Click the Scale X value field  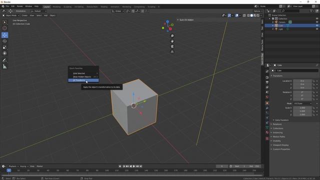(302, 108)
